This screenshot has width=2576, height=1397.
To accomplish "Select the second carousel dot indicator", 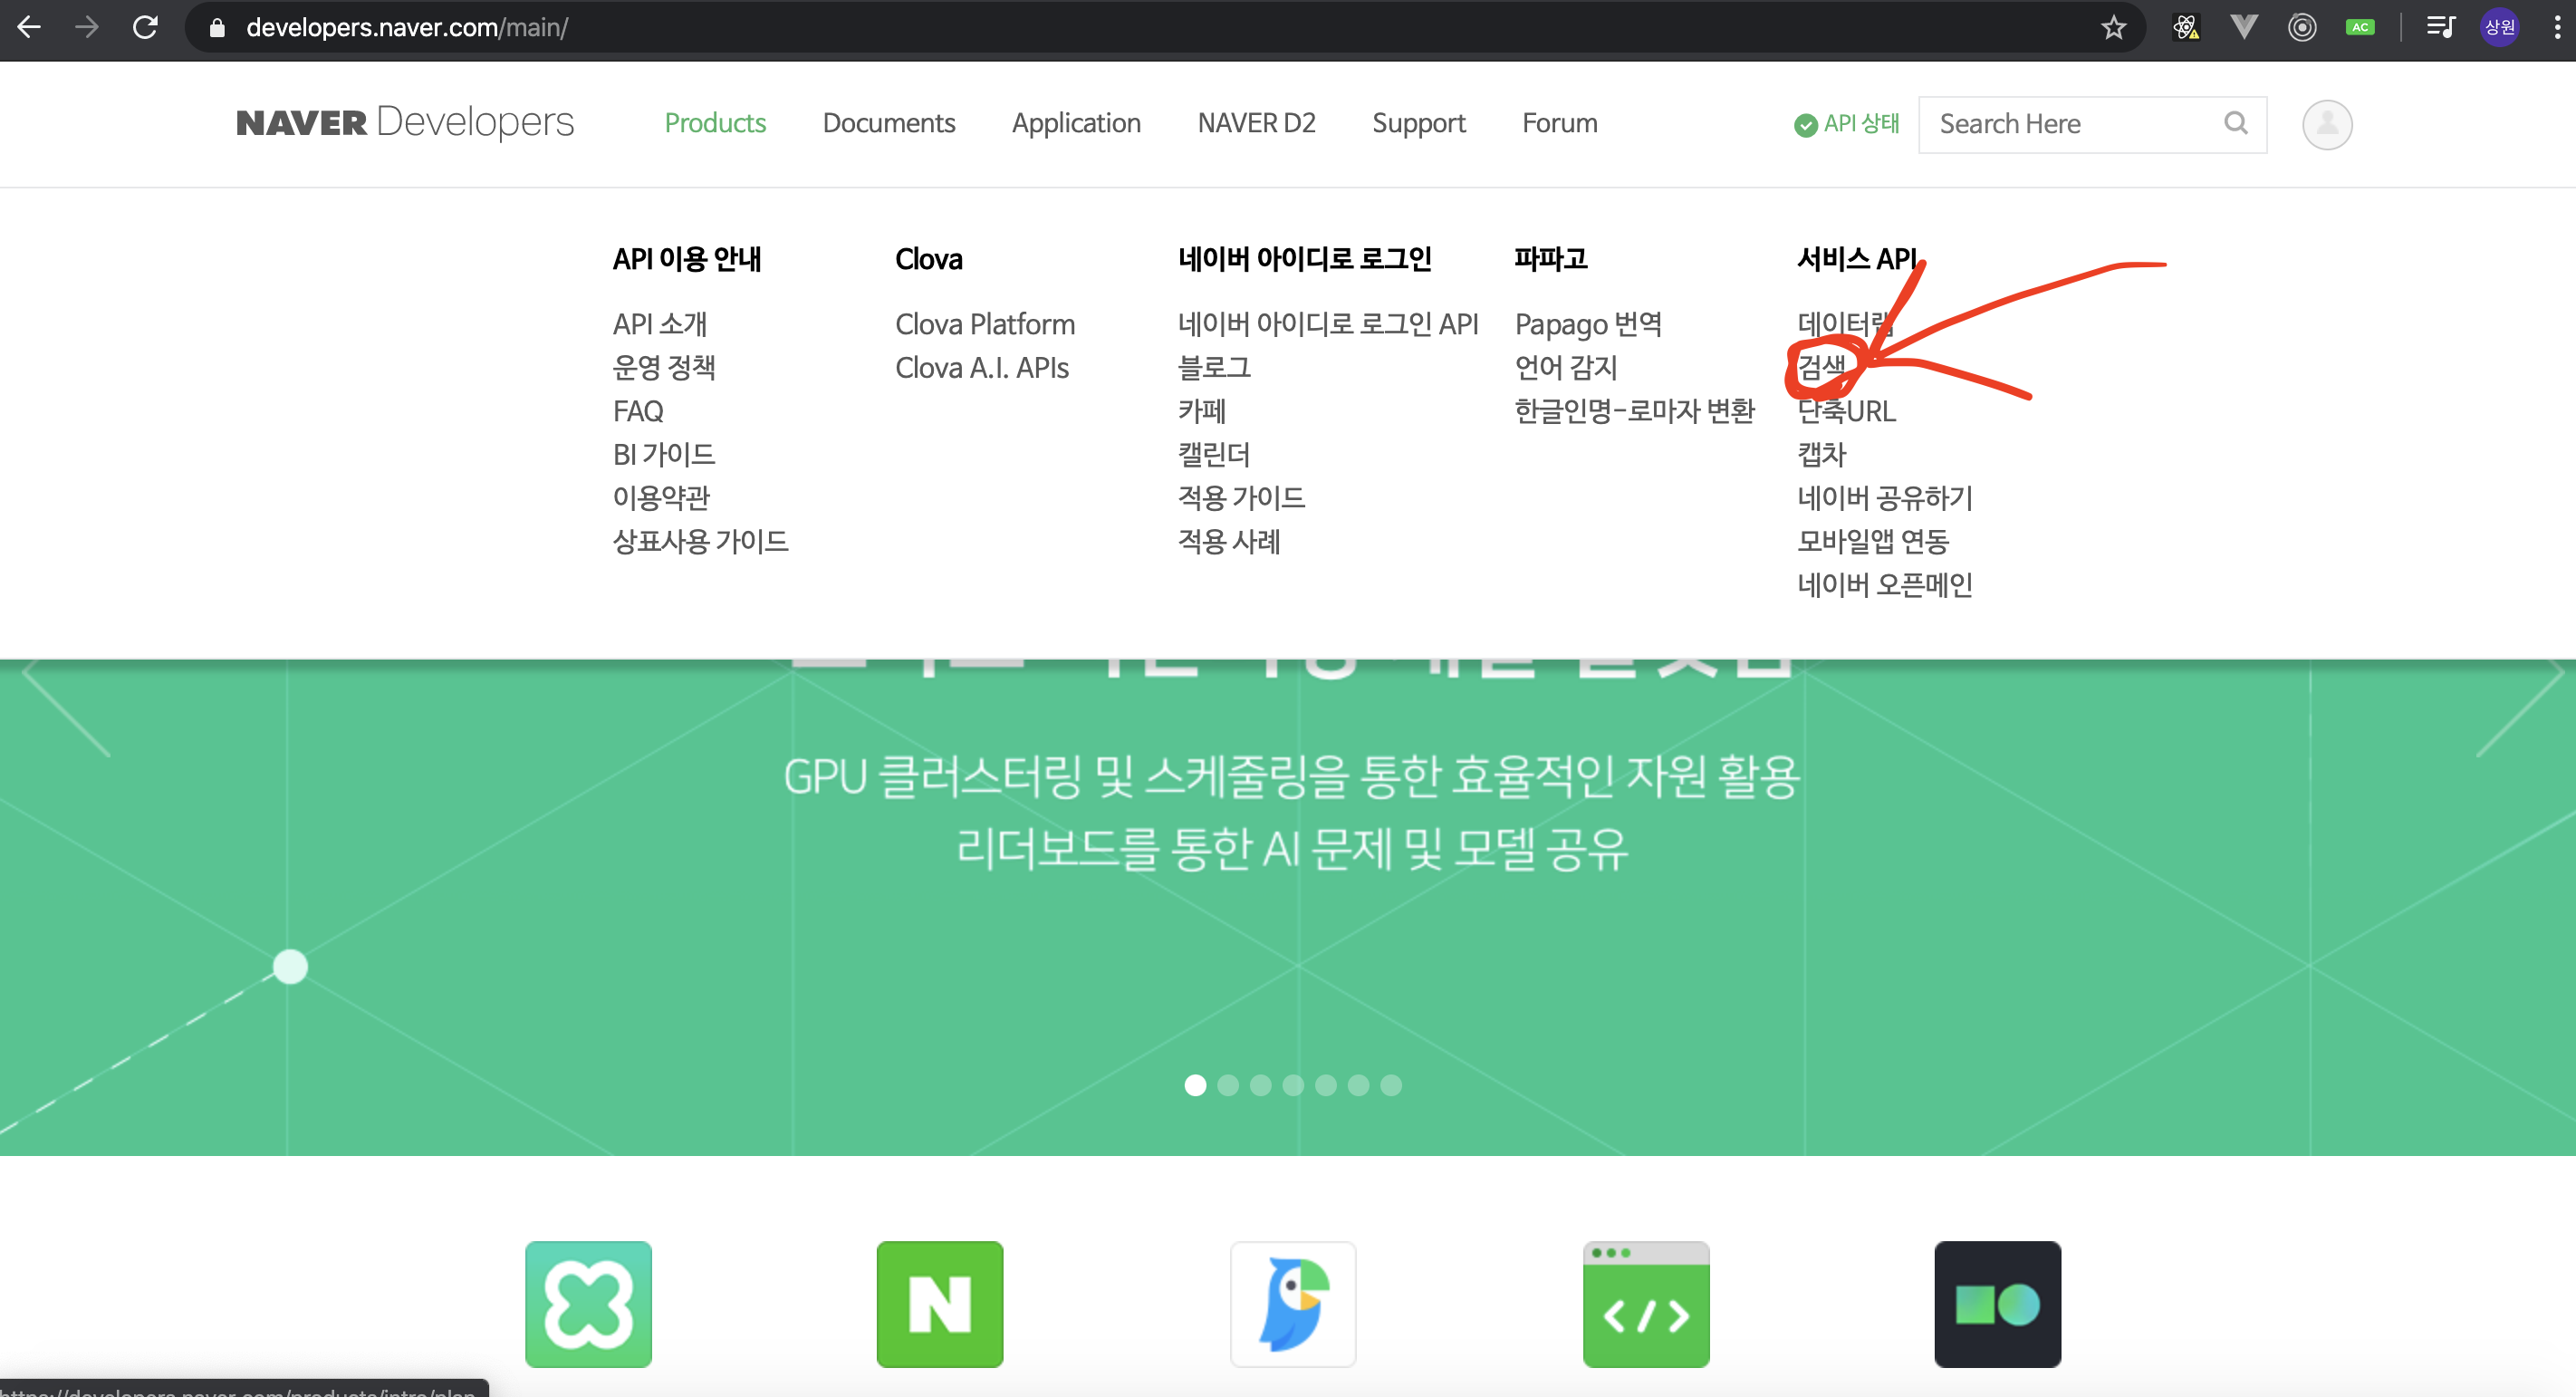I will [1227, 1085].
